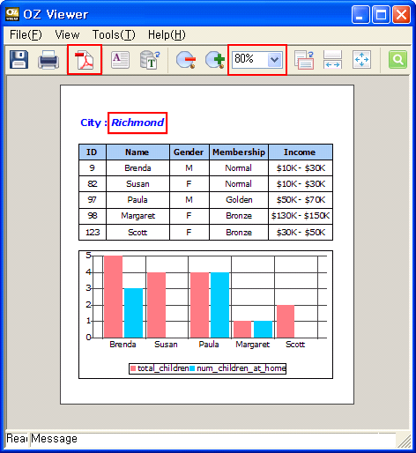Screen dimensions: 416x453
Task: Click inside the 80% zoom field
Action: tap(250, 60)
